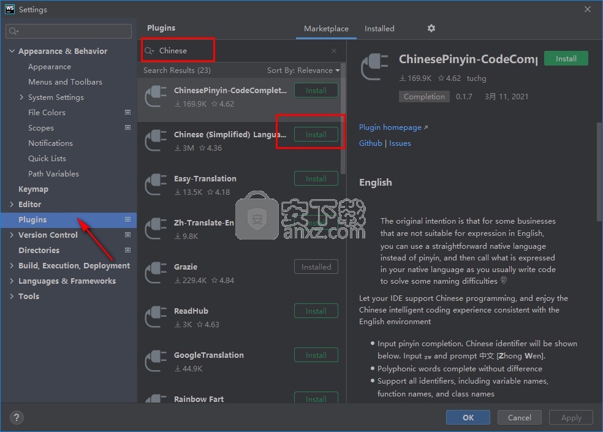
Task: Click the WebStorm logo in title bar
Action: 10,9
